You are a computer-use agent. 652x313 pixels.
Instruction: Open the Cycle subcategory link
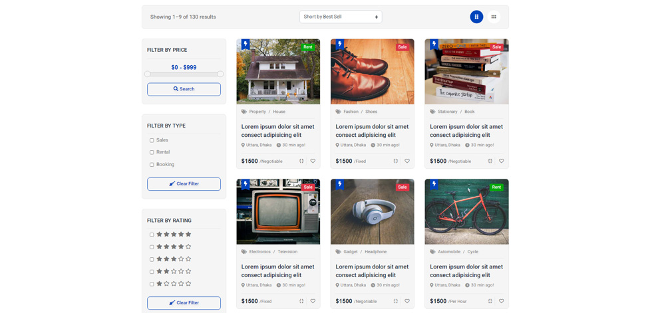[473, 252]
